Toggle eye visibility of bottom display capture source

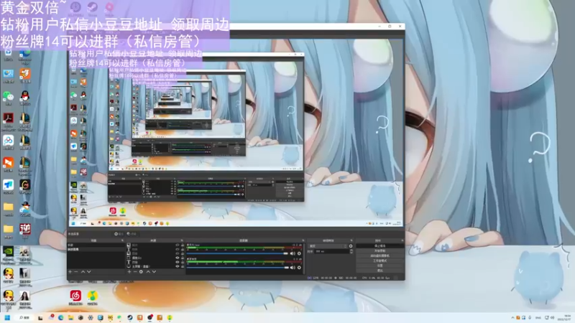[178, 266]
